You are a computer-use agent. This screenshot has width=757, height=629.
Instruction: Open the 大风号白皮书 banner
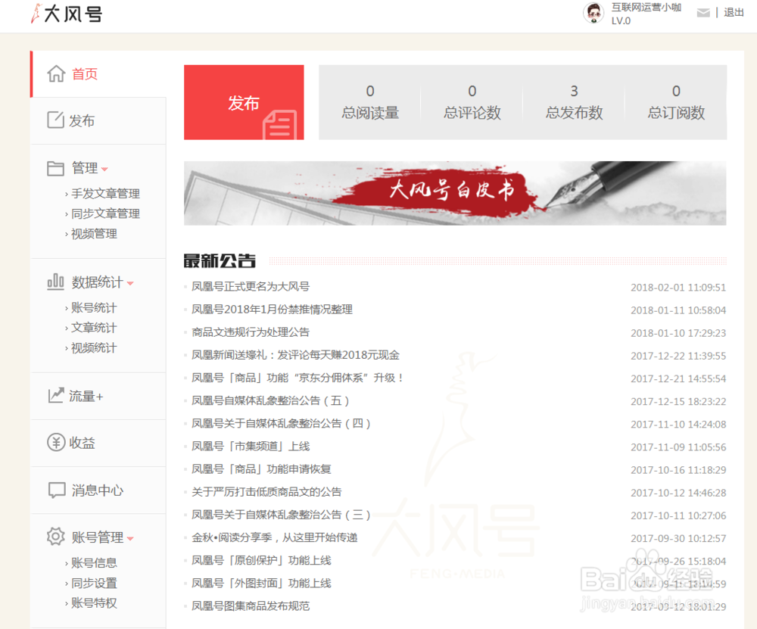pyautogui.click(x=455, y=193)
